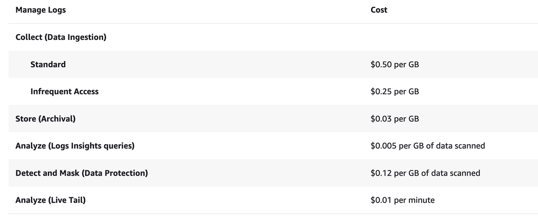The height and width of the screenshot is (221, 538).
Task: Click the Manage Logs column header
Action: point(40,10)
